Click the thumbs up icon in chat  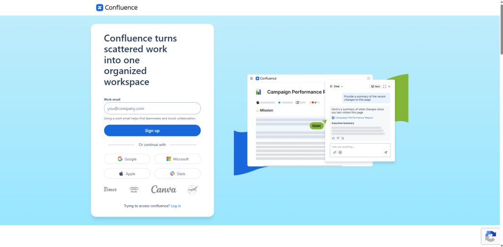(334, 138)
